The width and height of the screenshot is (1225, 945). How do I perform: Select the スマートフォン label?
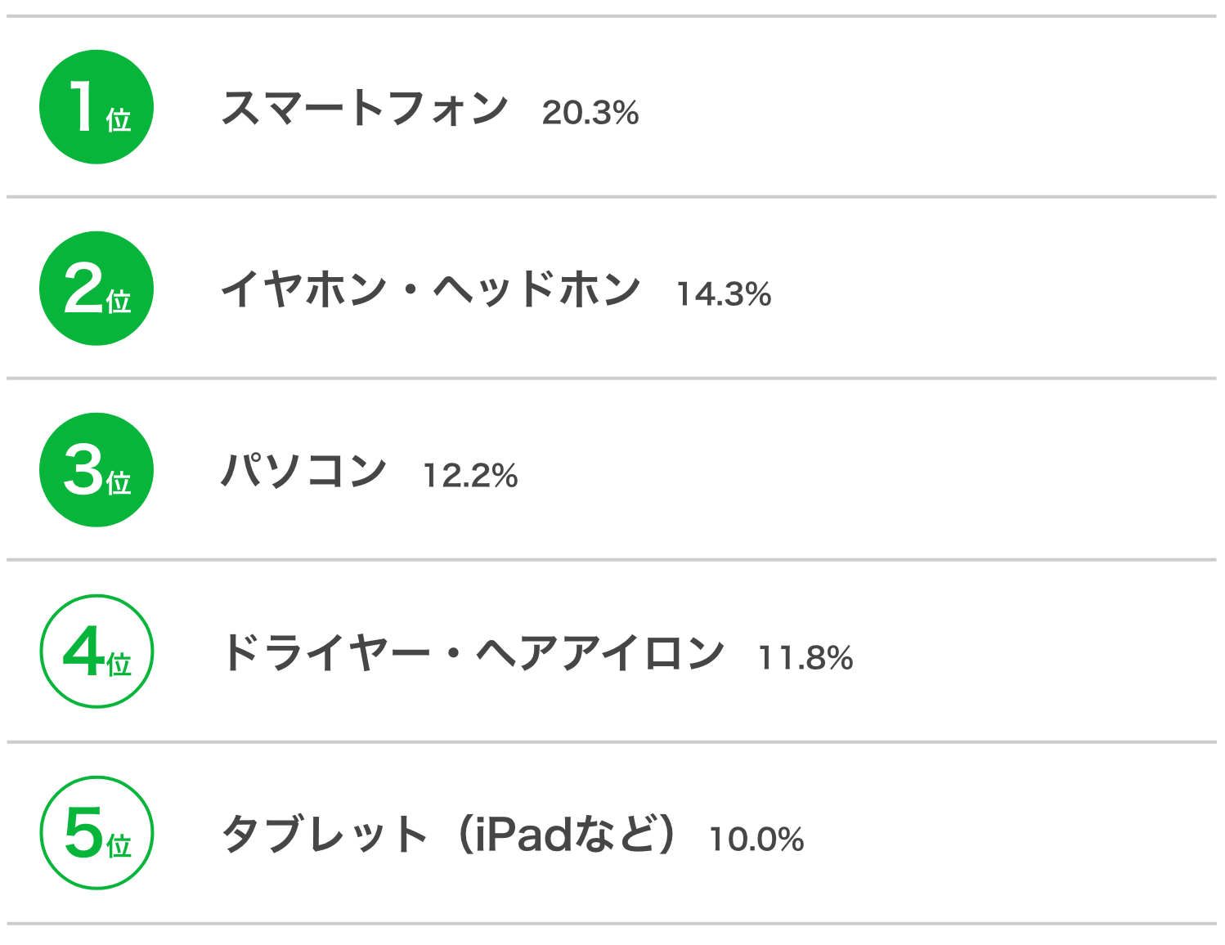pyautogui.click(x=365, y=109)
